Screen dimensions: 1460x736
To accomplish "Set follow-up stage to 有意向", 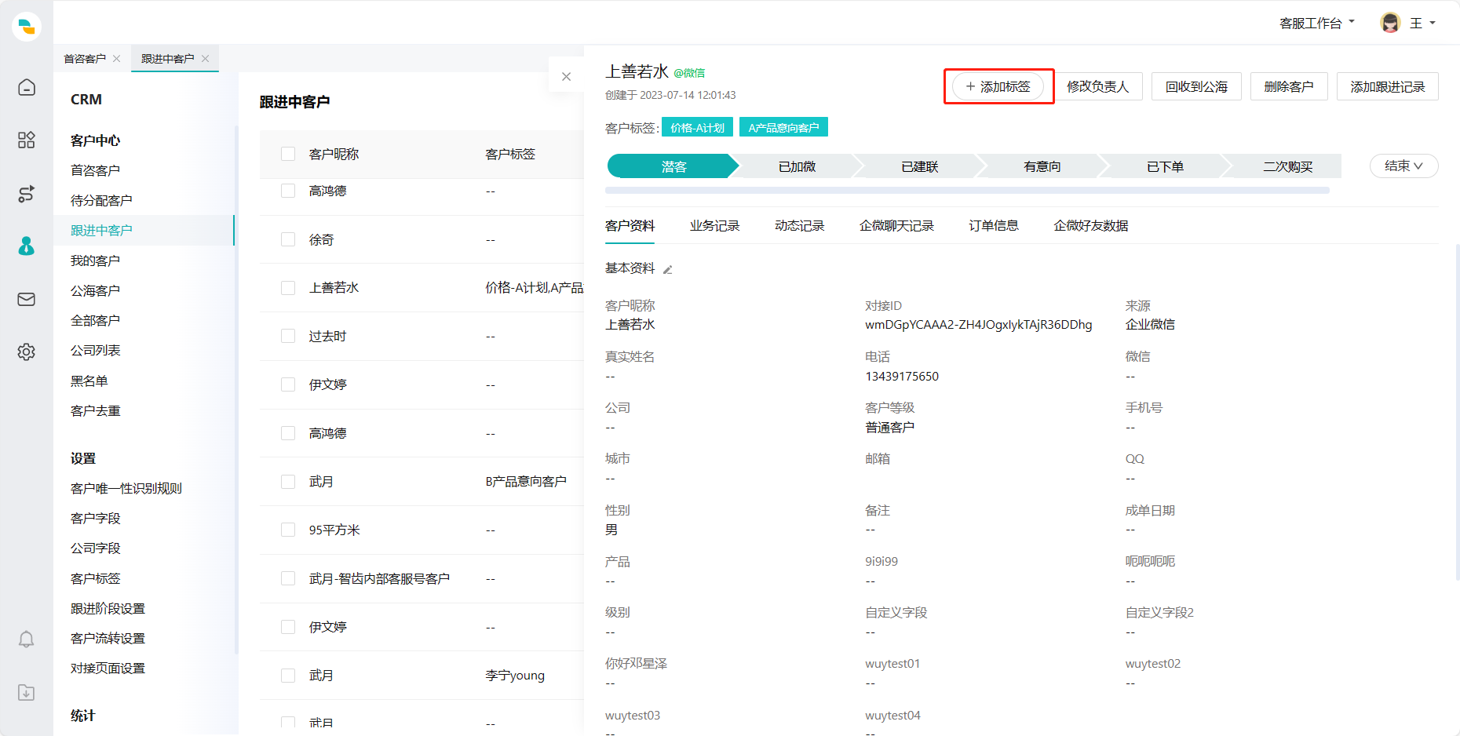I will (1042, 166).
